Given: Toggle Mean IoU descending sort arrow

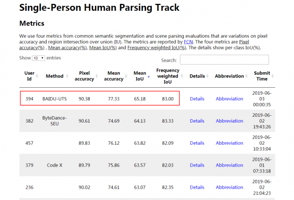Looking at the screenshot, I should 148,77.
